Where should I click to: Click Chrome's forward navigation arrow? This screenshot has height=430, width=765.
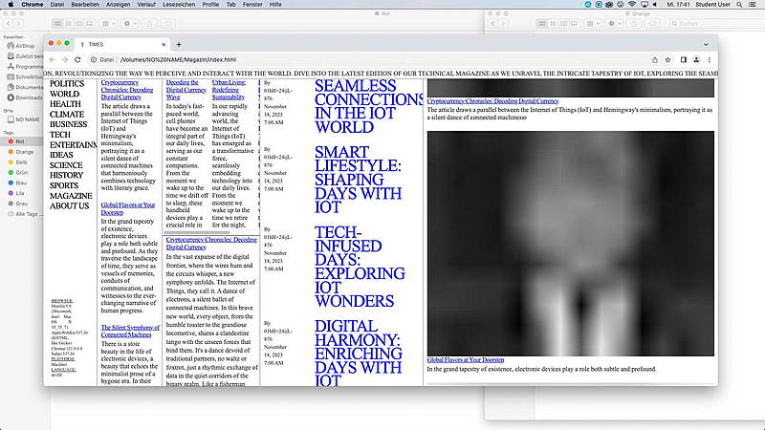tap(64, 59)
